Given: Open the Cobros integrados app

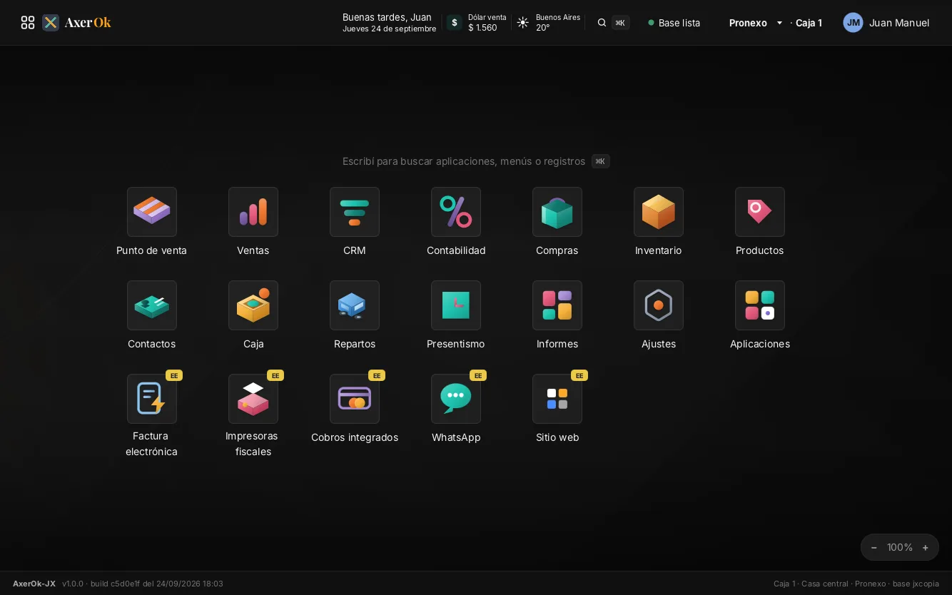Looking at the screenshot, I should pos(355,399).
